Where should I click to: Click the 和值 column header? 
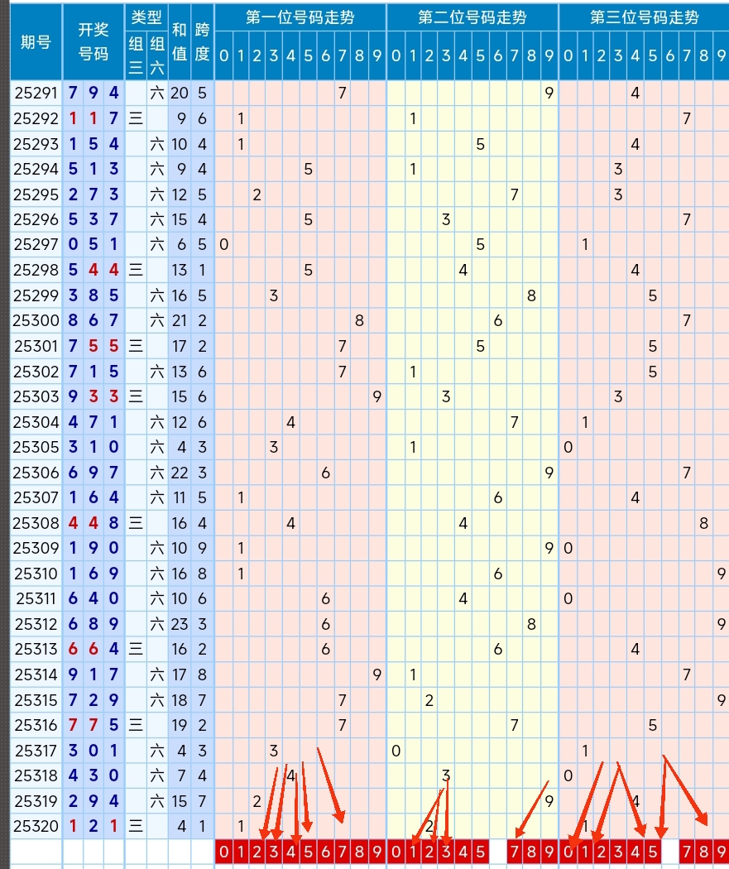180,42
